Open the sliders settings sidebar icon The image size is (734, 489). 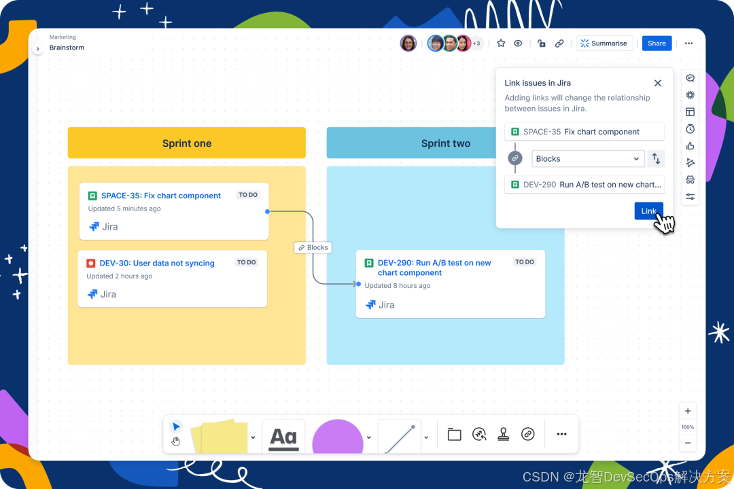tap(690, 196)
